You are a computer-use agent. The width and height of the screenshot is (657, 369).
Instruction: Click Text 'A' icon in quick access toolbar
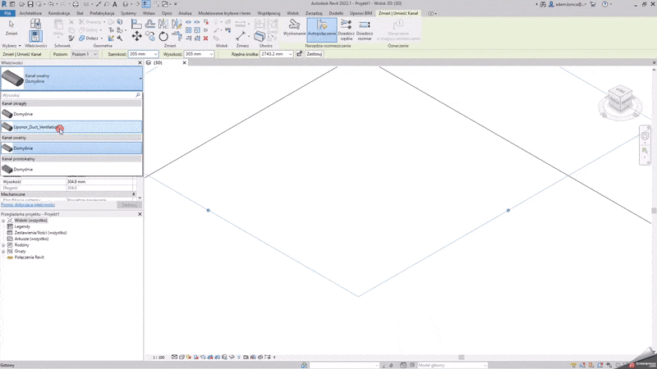(114, 4)
